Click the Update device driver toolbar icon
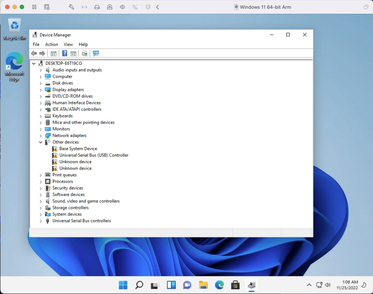Screen dimensions: 373x294 click(x=85, y=53)
